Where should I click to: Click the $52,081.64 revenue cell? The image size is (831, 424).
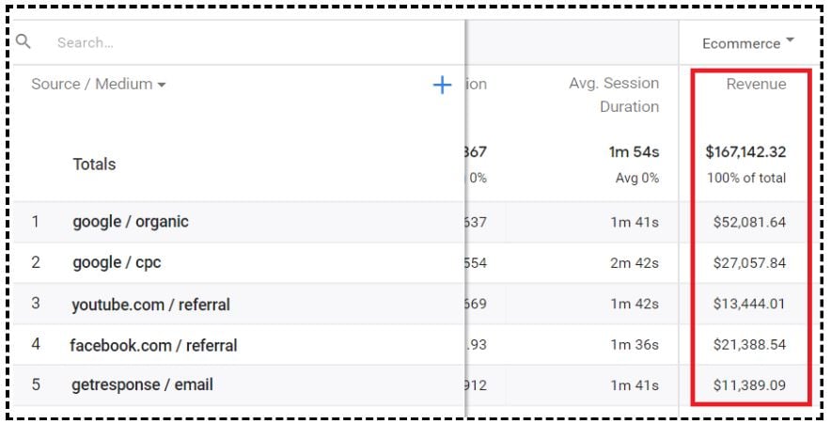click(x=749, y=222)
